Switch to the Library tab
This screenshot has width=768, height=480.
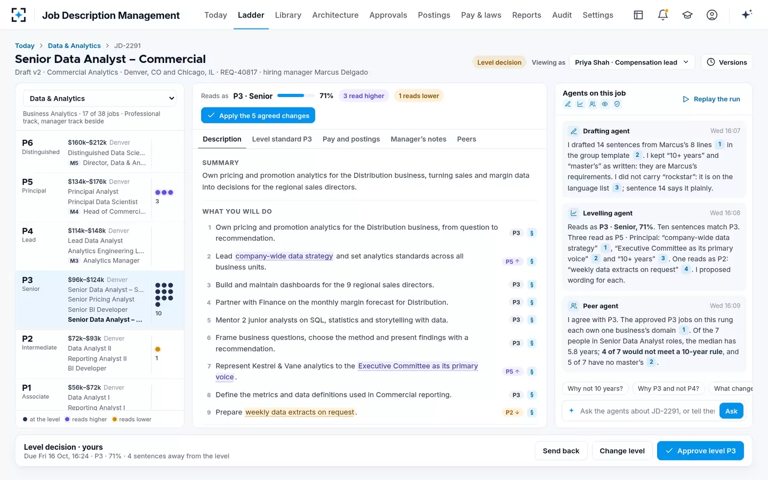288,15
